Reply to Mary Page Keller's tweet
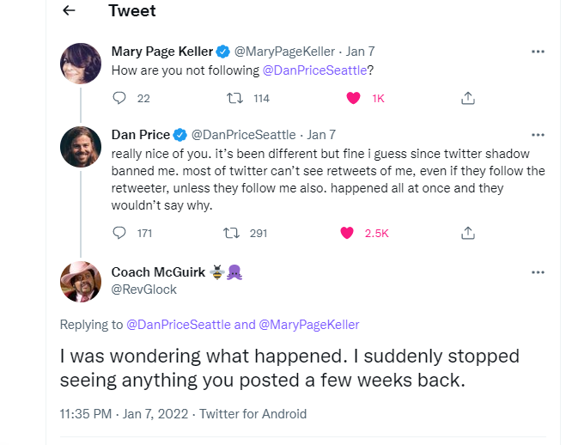Viewport: 566px width, 445px height. pyautogui.click(x=119, y=98)
